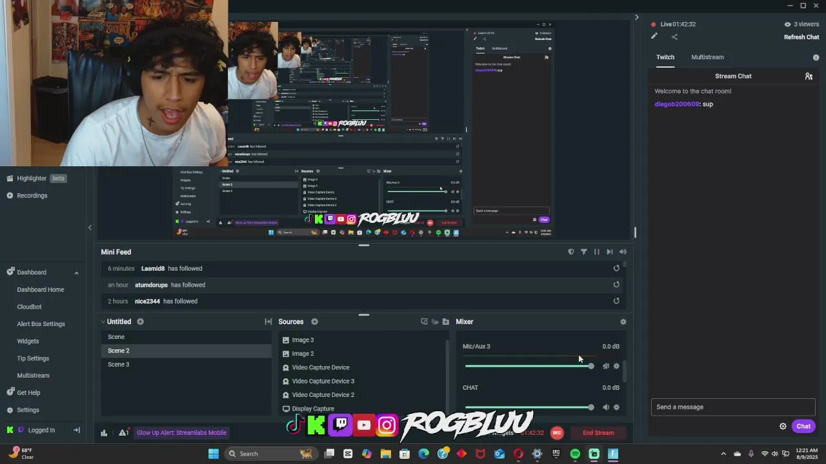826x464 pixels.
Task: Open Spotify from the Windows taskbar
Action: tap(575, 454)
